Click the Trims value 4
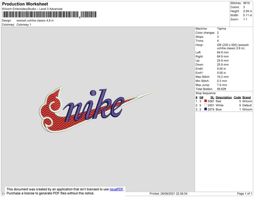Screen dimensions: 254x197 218,41
